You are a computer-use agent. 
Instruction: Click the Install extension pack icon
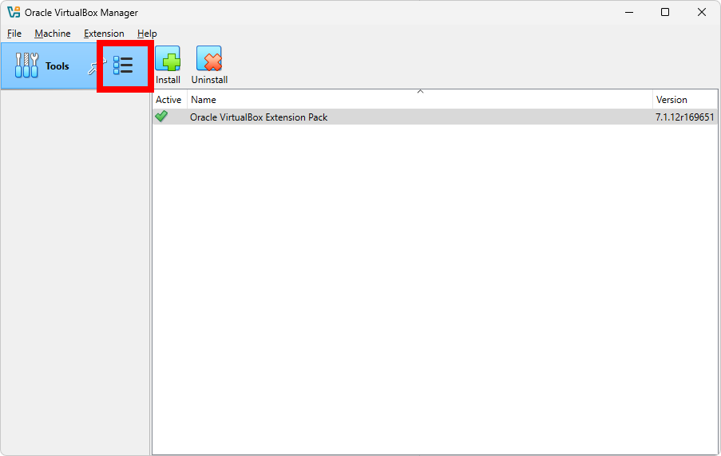[x=168, y=59]
